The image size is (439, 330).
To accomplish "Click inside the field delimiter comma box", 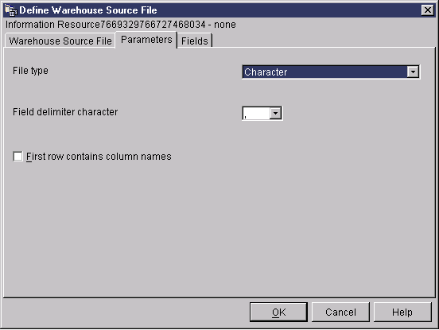I will [256, 114].
